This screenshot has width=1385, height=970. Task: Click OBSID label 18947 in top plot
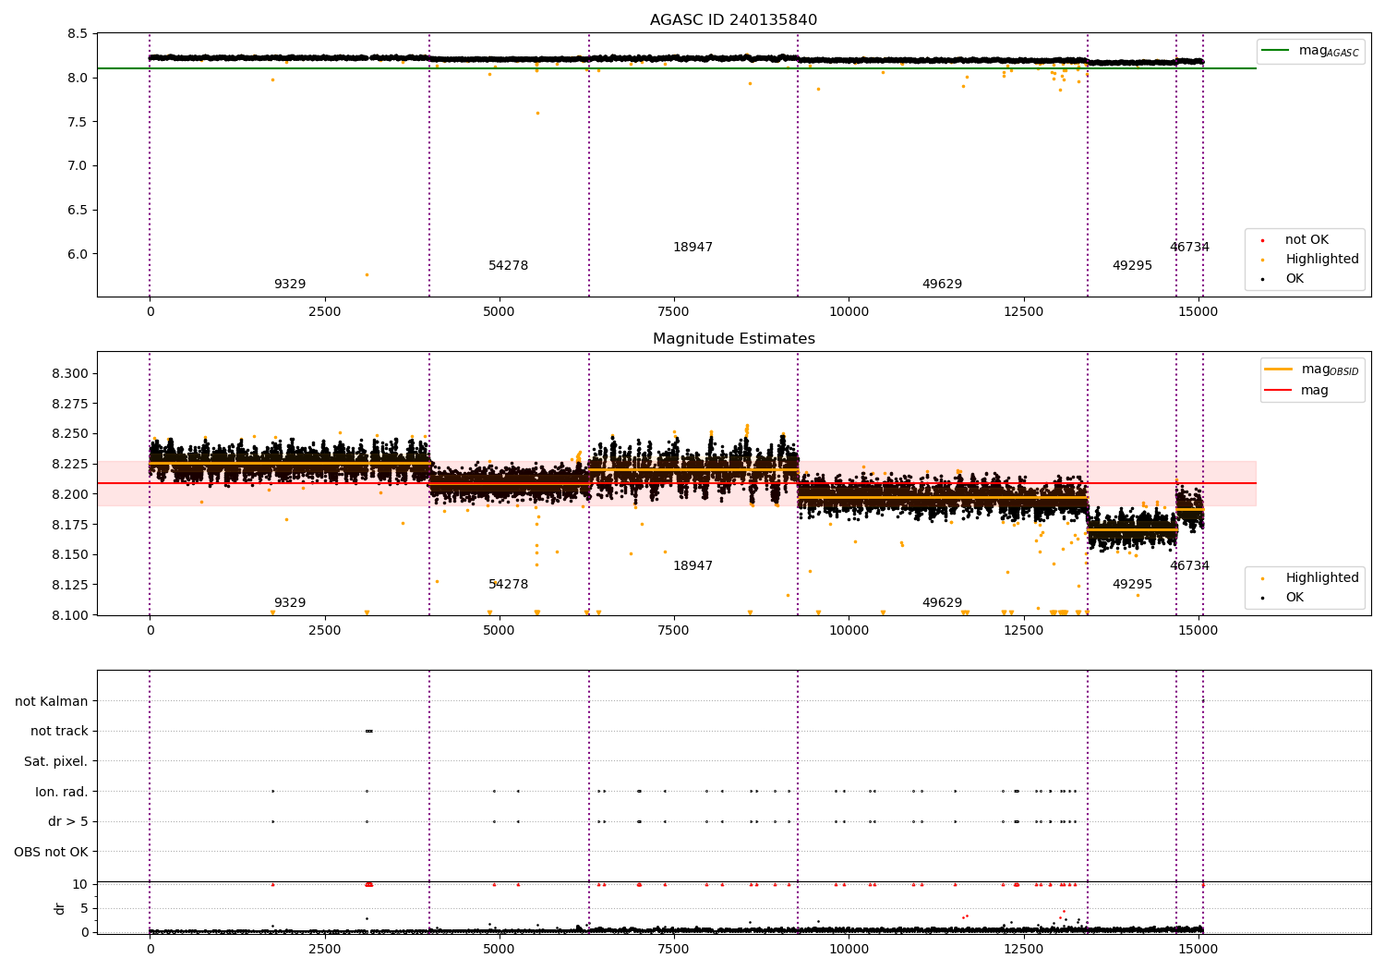point(692,248)
